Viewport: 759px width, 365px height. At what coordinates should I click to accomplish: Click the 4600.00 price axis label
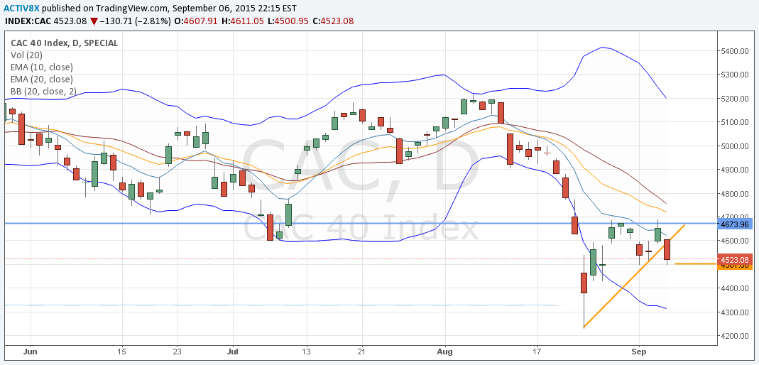(x=735, y=241)
